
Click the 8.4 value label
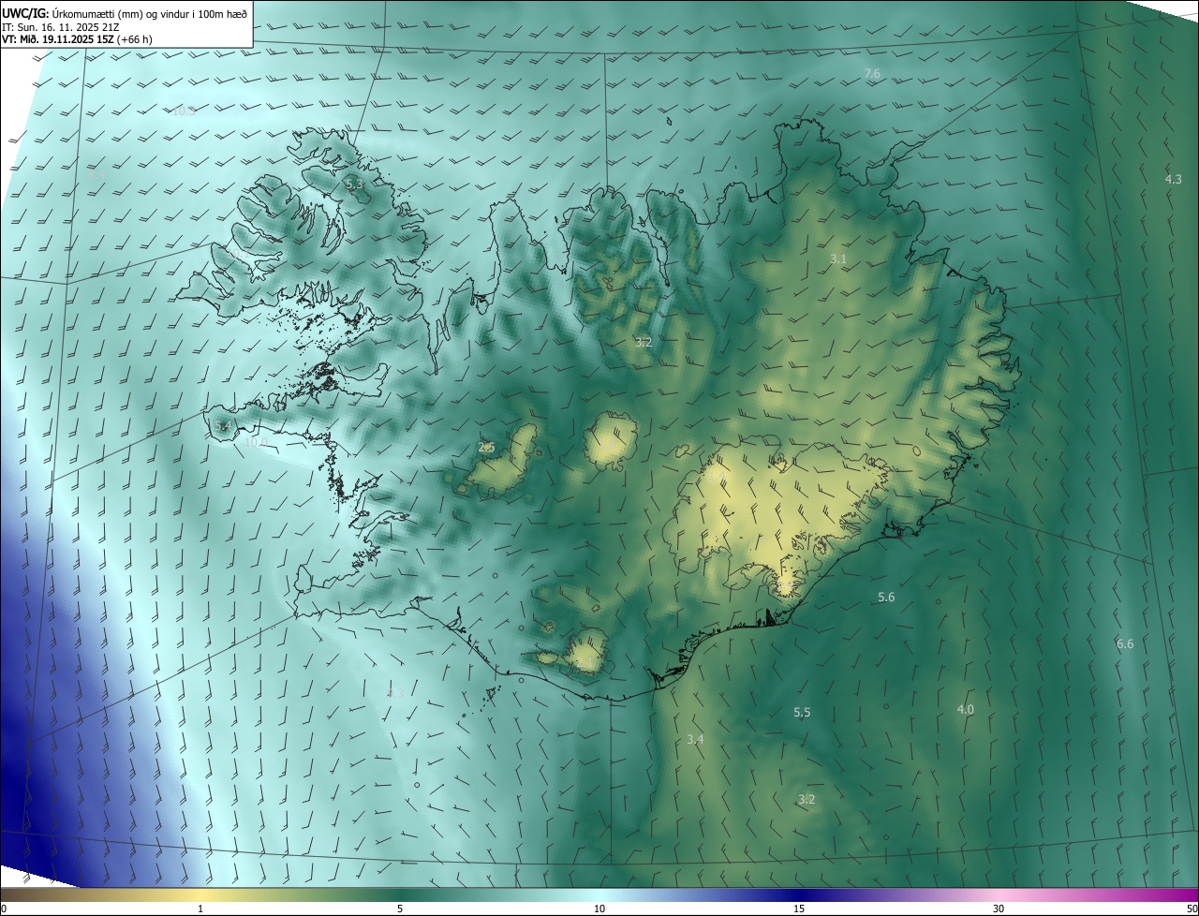96,175
